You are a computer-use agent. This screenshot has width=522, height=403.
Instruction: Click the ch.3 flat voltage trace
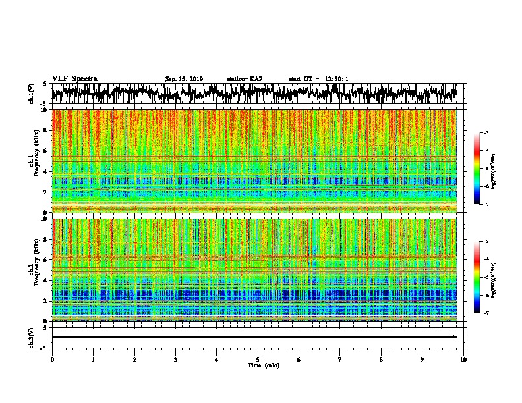pos(254,337)
